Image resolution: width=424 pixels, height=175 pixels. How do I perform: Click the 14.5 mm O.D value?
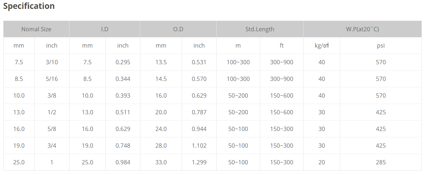[161, 79]
